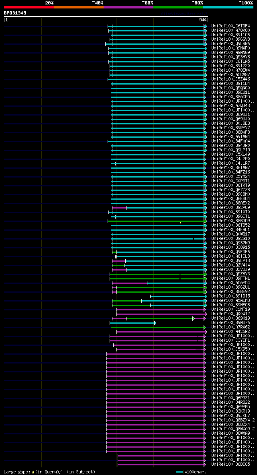The width and height of the screenshot is (257, 475).
Task: Select hit UniRef100_B6TAN7
Action: [x=230, y=168]
